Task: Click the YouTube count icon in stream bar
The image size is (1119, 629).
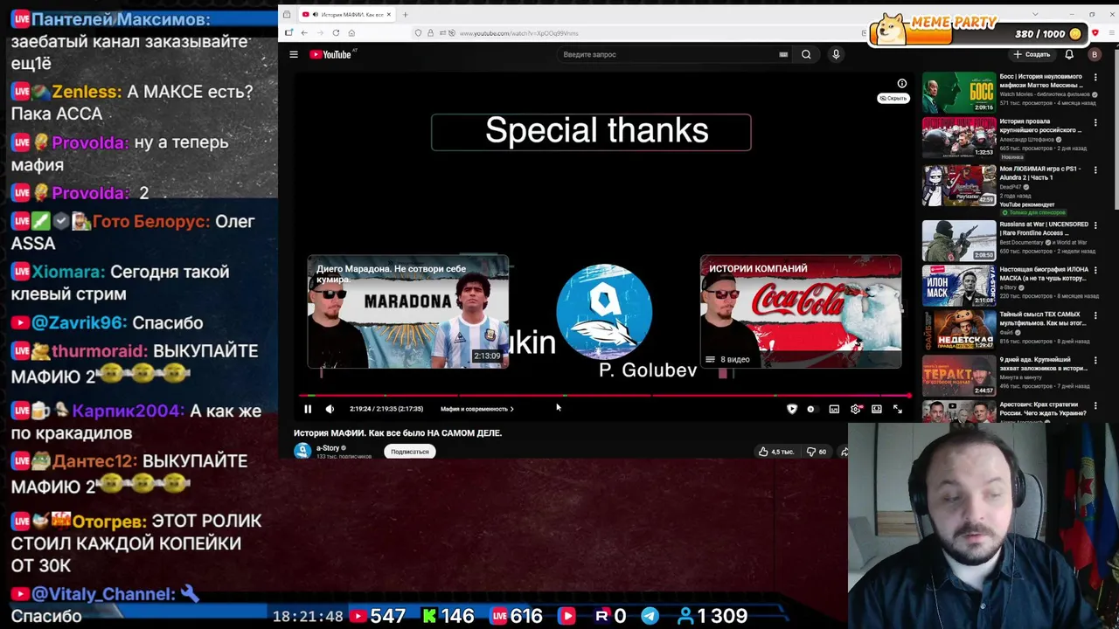Action: [x=358, y=616]
